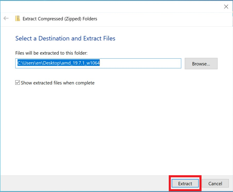Click the "Files will be extracted to this folder:" label

[x=51, y=53]
